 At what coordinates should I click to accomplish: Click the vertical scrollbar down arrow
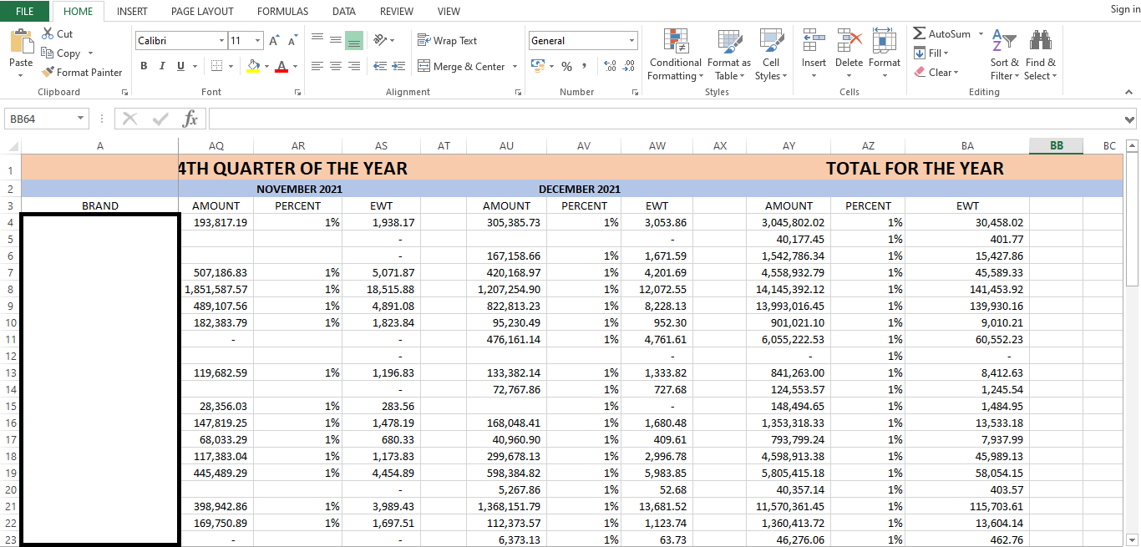pyautogui.click(x=1133, y=539)
